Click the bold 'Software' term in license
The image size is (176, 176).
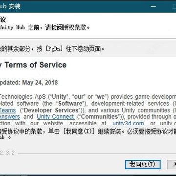pyautogui.click(x=70, y=104)
